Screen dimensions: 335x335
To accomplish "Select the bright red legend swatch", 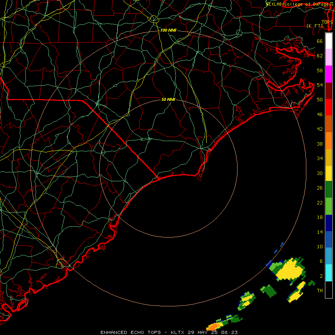I will pos(329,107).
